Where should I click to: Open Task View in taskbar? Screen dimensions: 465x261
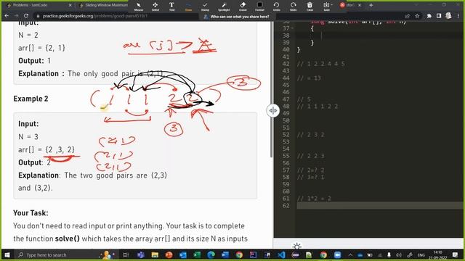(x=126, y=254)
